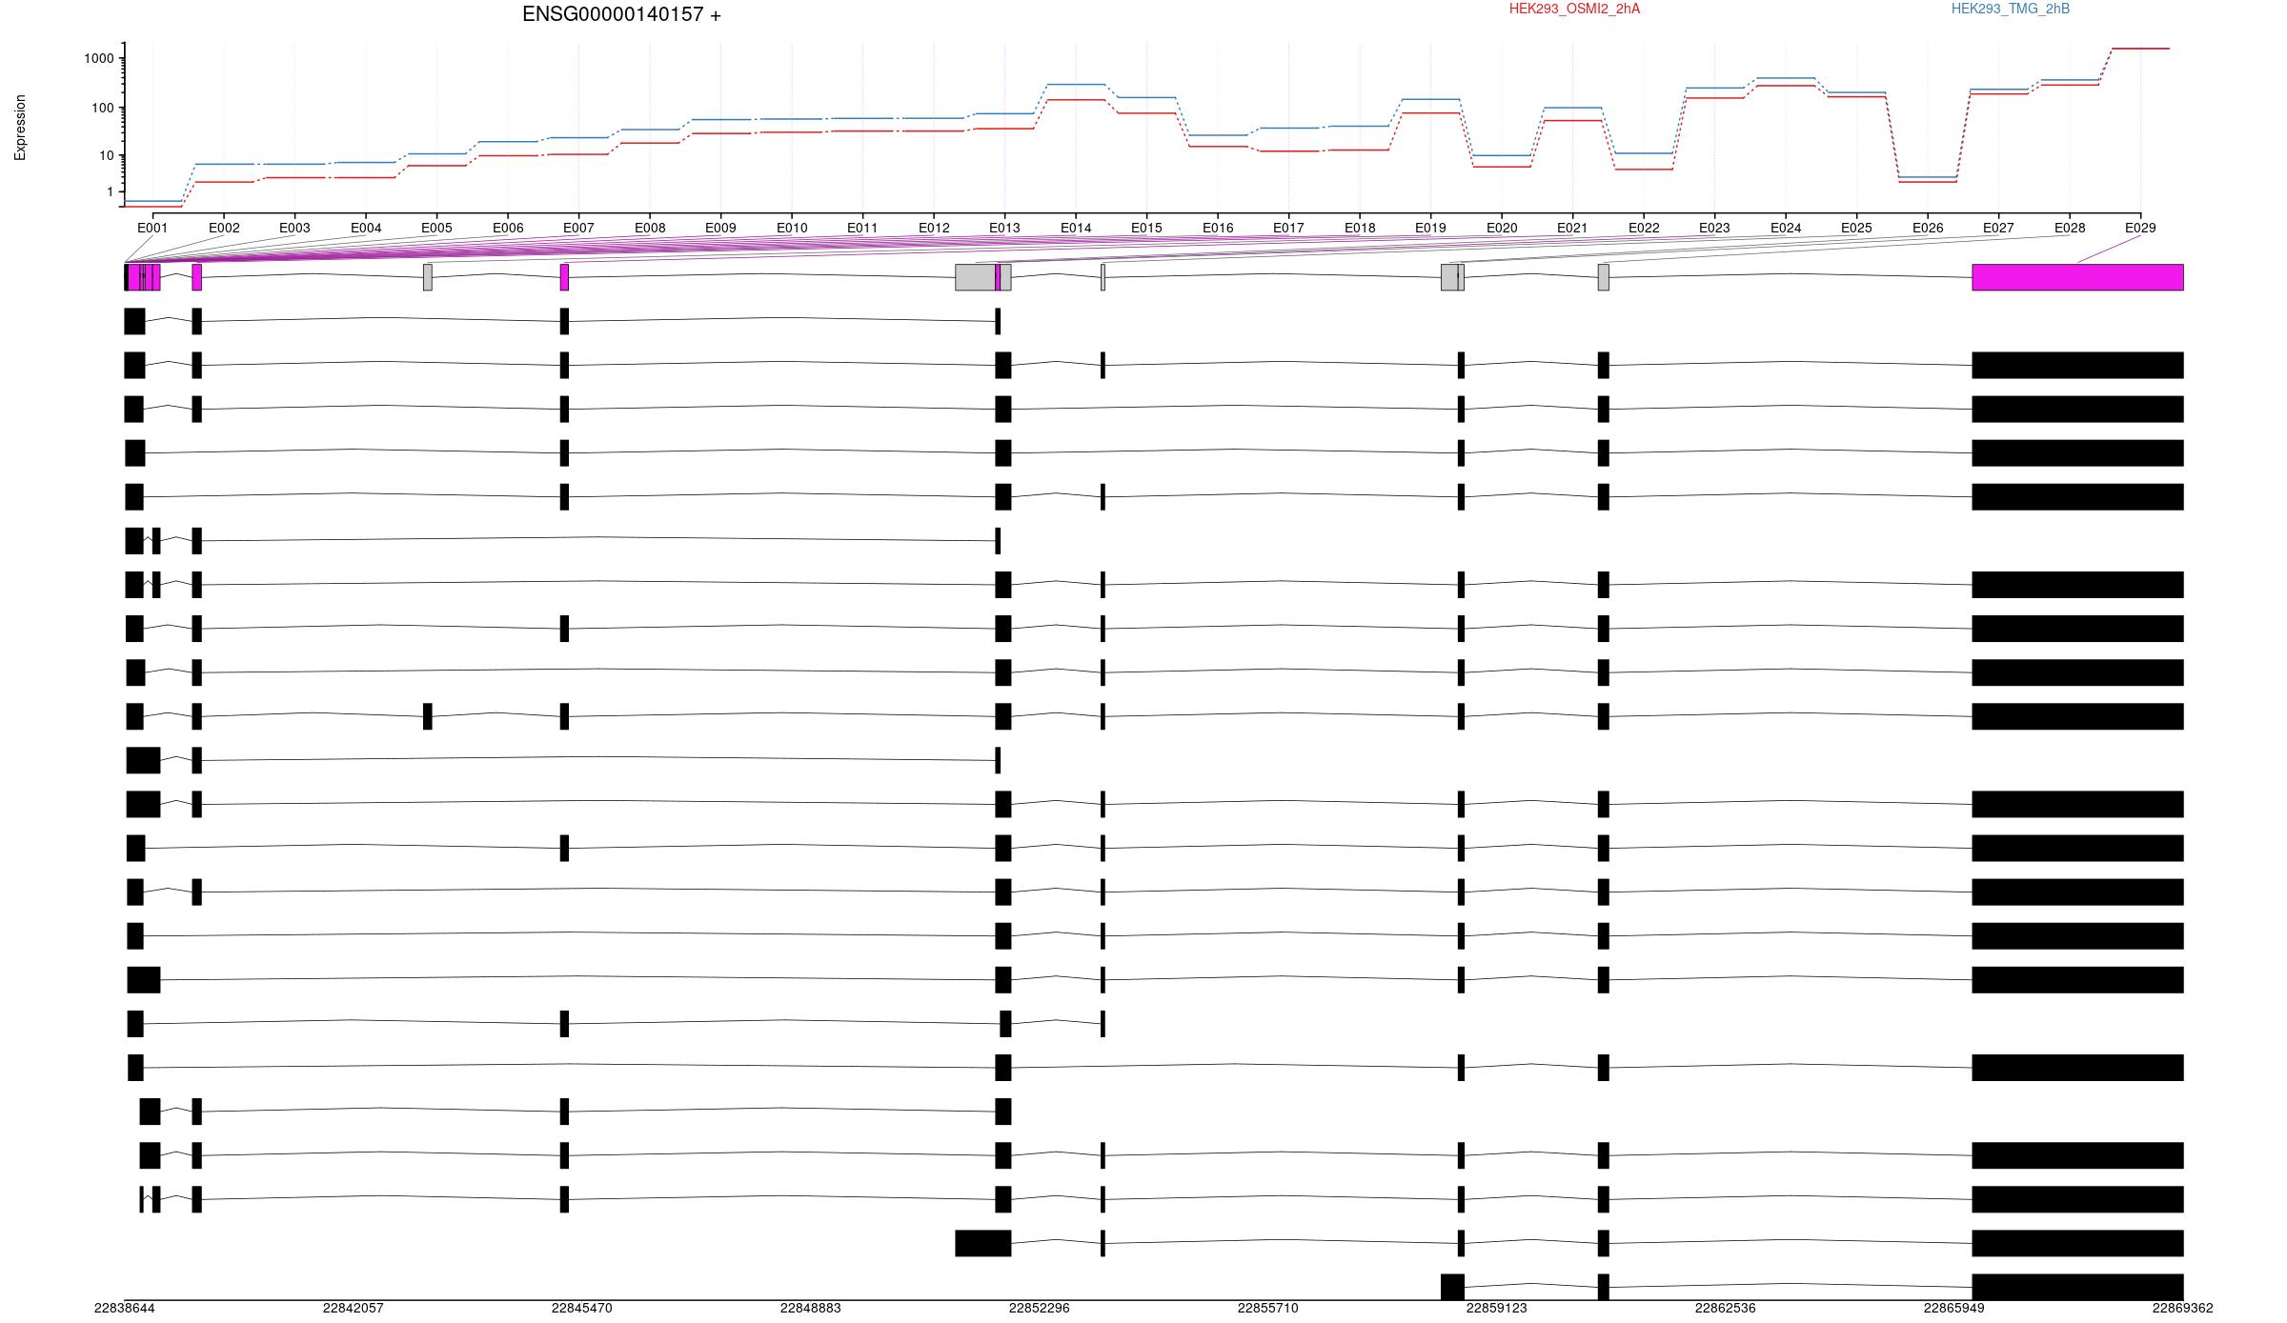Click exon label E016
The width and height of the screenshot is (2287, 1323).
coord(1218,228)
